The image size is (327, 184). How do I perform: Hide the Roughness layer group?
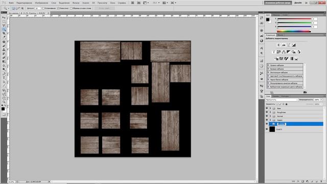click(x=267, y=112)
